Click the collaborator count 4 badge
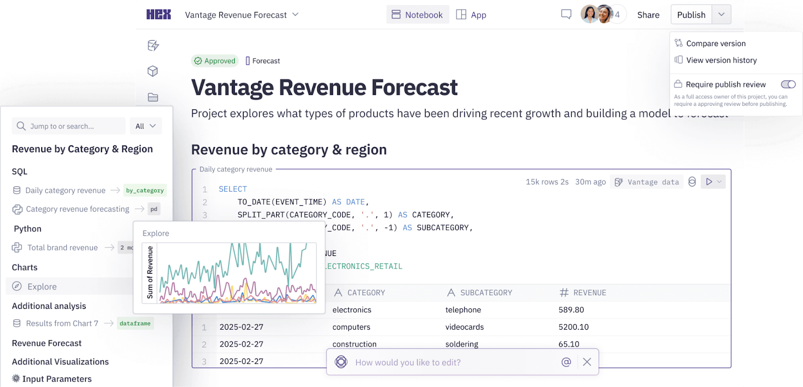 618,15
